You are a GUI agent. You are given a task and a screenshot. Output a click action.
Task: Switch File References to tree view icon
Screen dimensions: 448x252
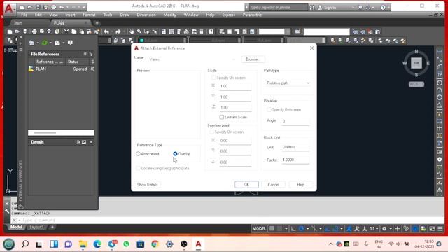[x=91, y=54]
